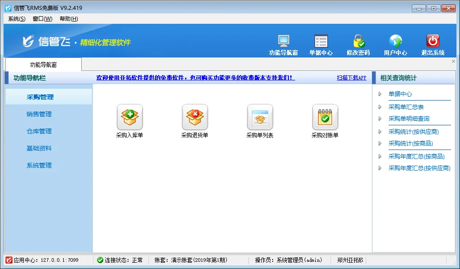Click the app logo in title bar
The image size is (460, 269).
click(8, 8)
